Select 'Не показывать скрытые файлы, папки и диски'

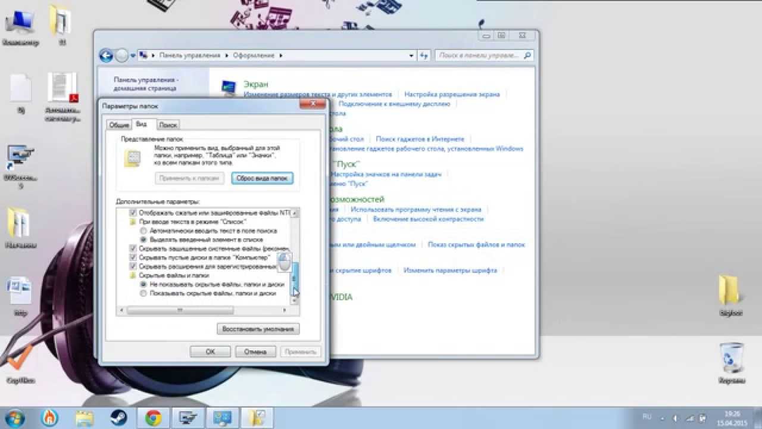point(143,284)
